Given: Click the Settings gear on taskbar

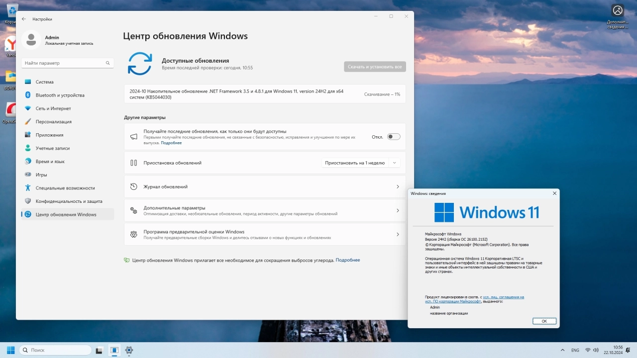Looking at the screenshot, I should coord(129,350).
